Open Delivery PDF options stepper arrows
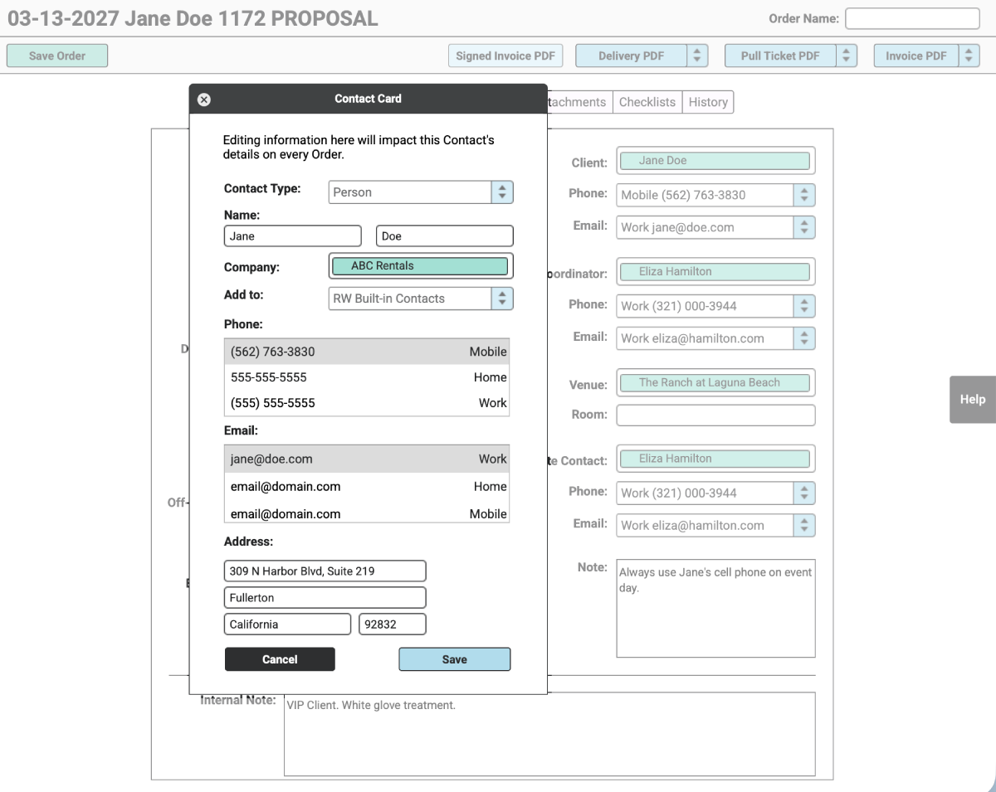Image resolution: width=996 pixels, height=792 pixels. (x=697, y=56)
